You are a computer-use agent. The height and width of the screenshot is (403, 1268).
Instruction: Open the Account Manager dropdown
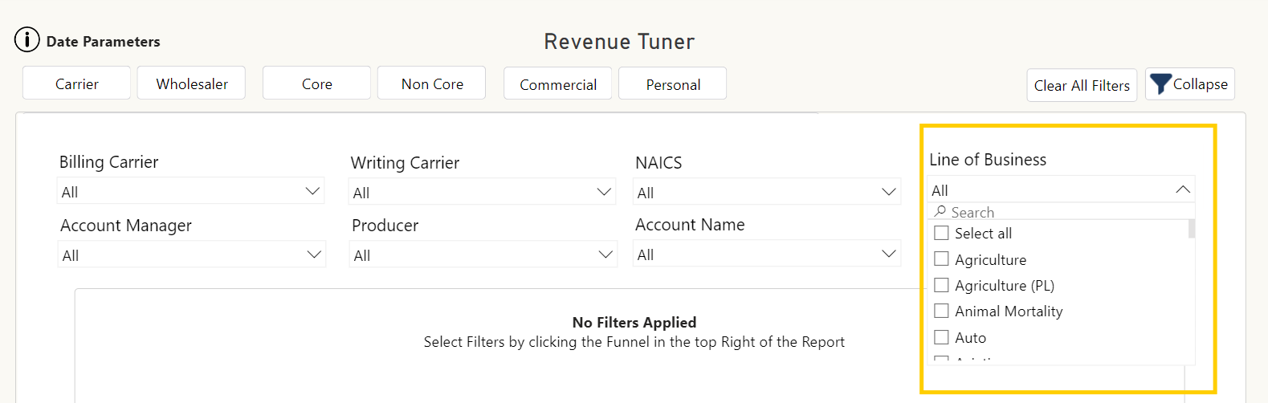tap(313, 255)
